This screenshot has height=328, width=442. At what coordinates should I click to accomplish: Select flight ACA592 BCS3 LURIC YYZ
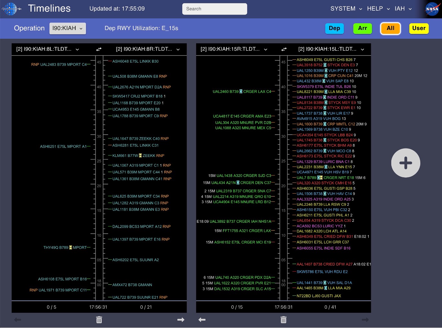click(321, 226)
